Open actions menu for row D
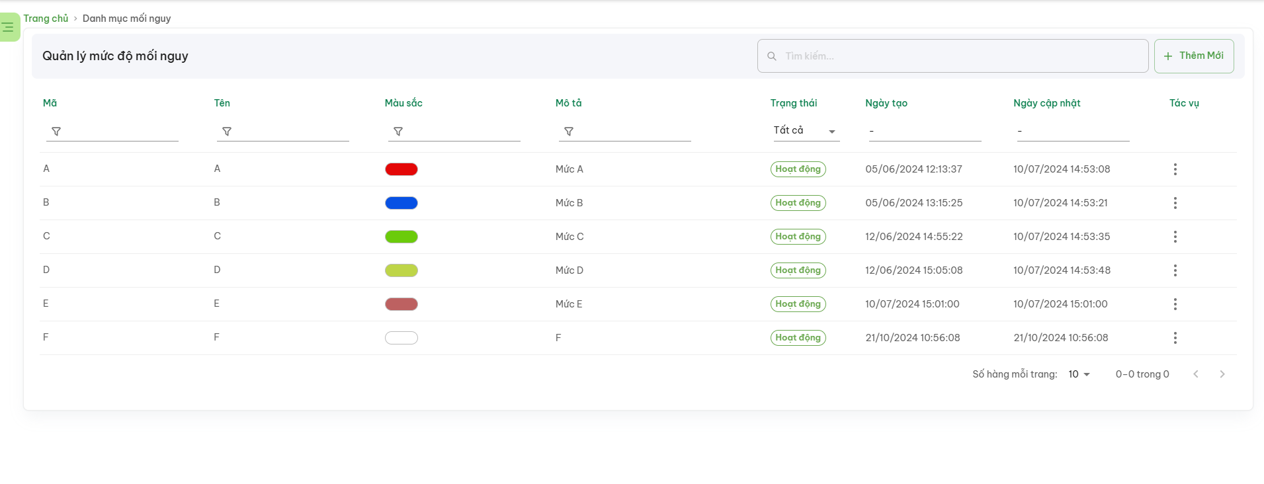Screen dimensions: 1264x484 point(1175,270)
